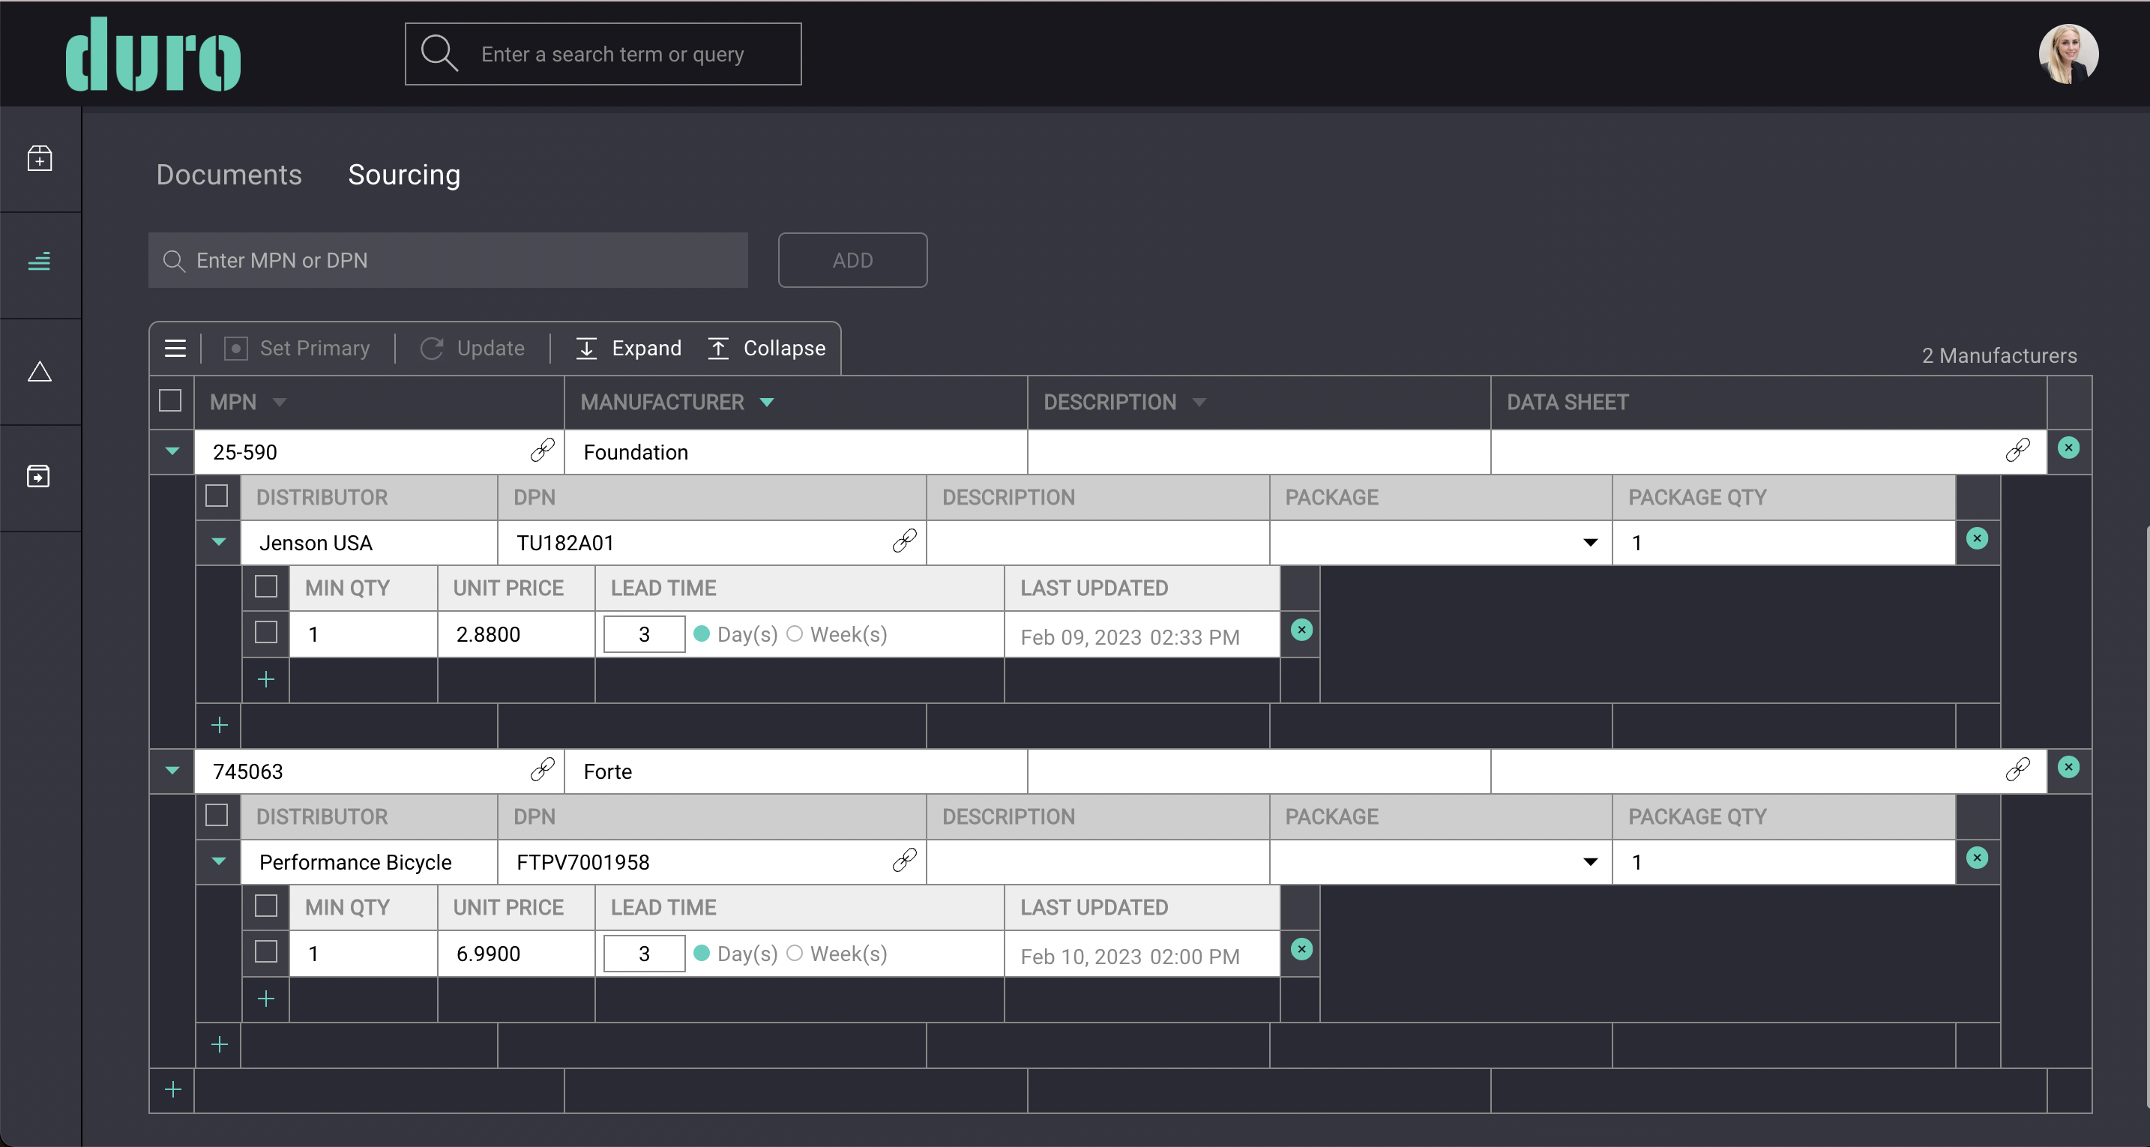Add a new manufacturer row
This screenshot has width=2150, height=1147.
point(172,1089)
